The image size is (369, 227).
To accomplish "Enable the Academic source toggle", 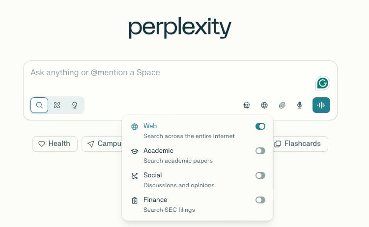I will point(260,151).
